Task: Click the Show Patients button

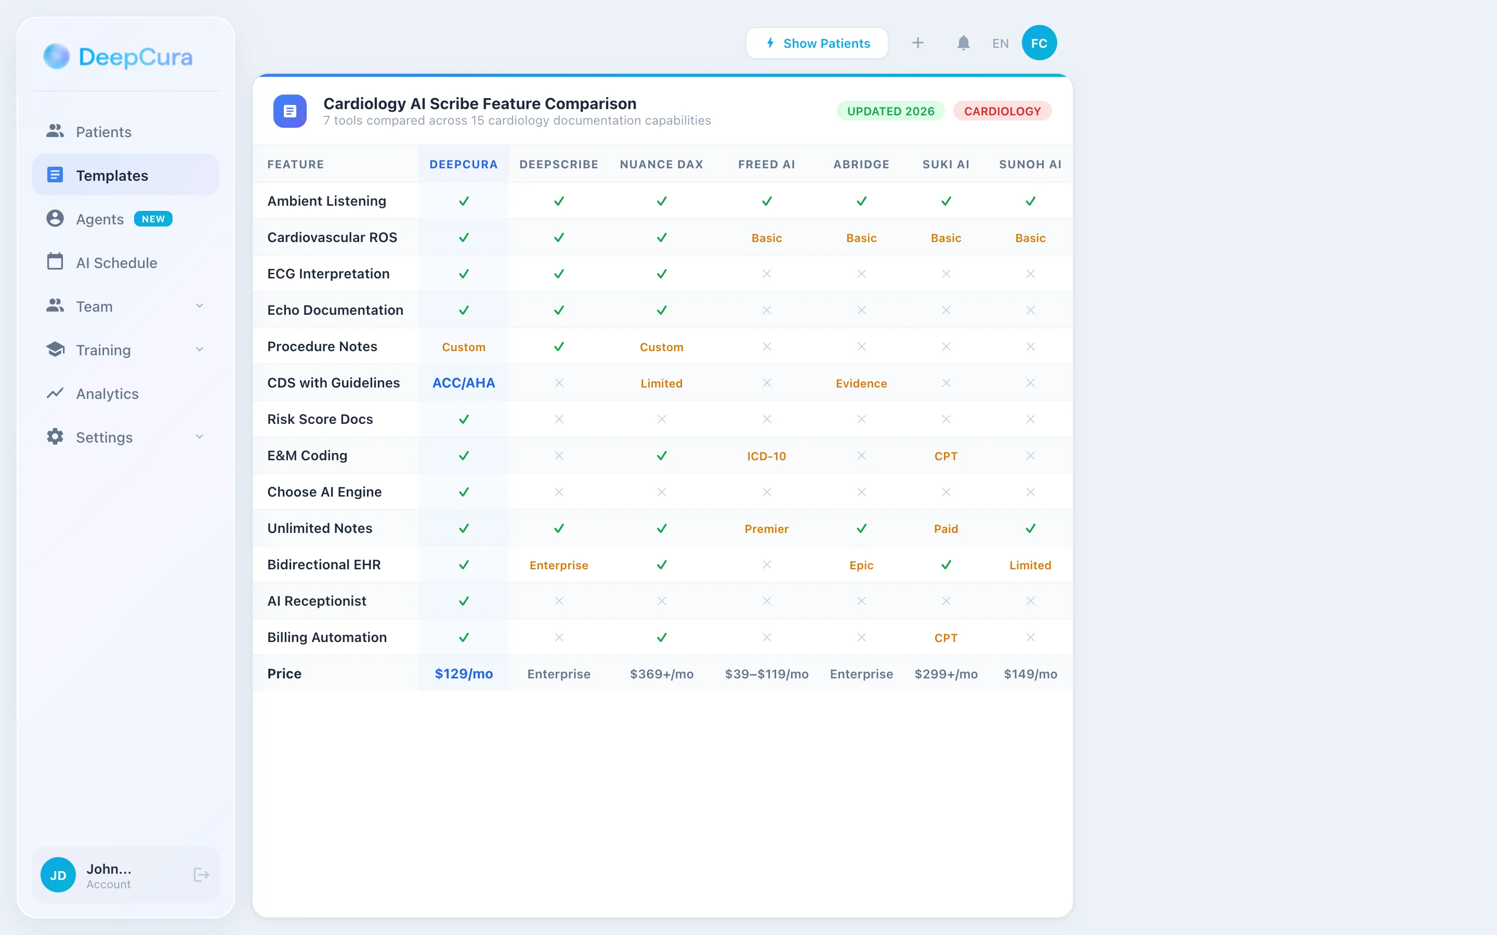Action: 817,43
